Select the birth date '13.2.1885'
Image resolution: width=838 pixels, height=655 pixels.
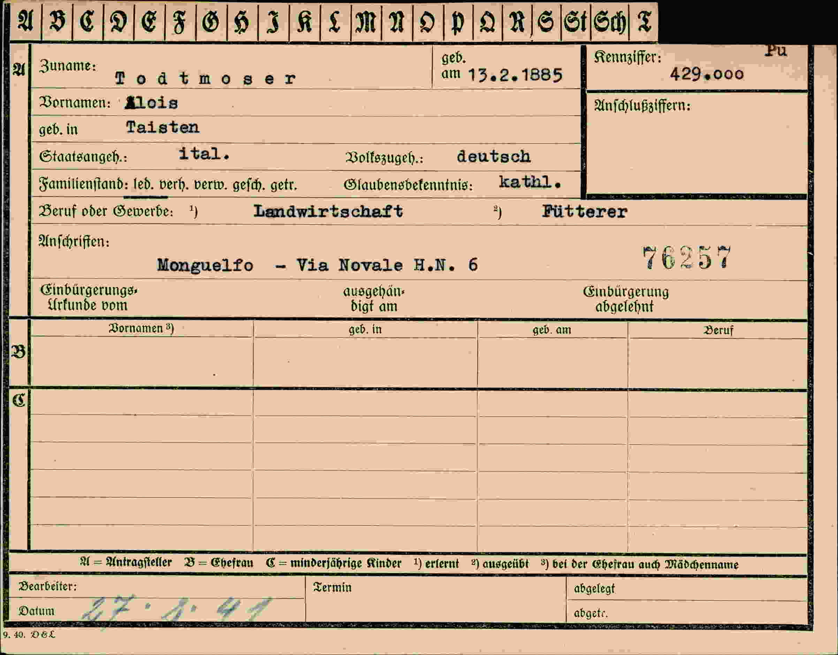coord(515,75)
